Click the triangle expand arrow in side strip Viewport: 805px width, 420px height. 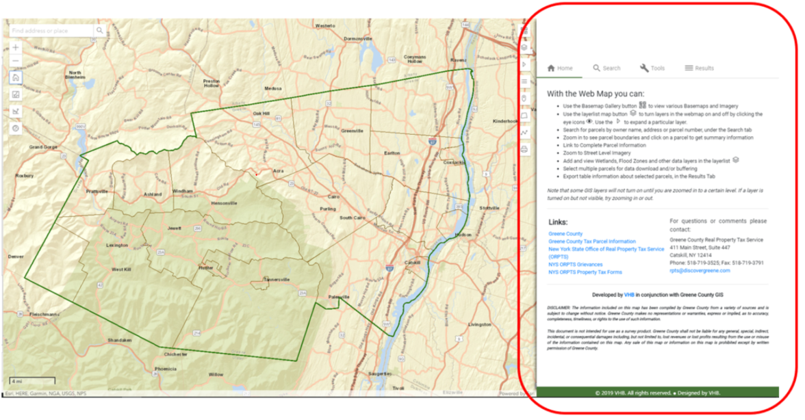point(524,64)
